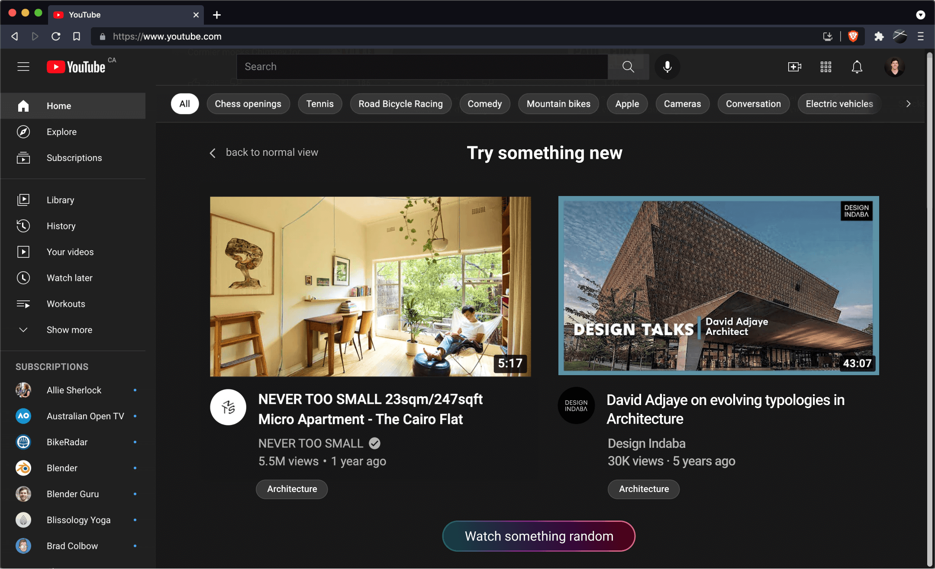Click the voice search microphone icon
Screen dimensions: 935x569
tap(667, 67)
